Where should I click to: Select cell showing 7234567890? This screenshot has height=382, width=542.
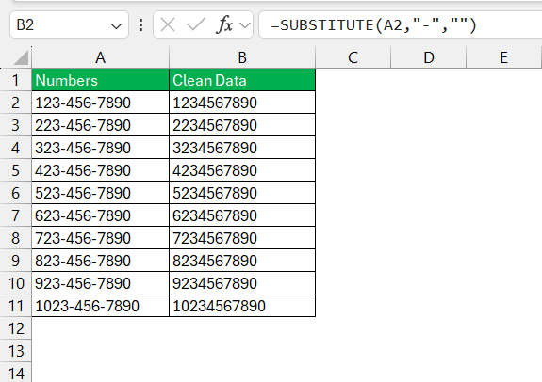click(242, 238)
